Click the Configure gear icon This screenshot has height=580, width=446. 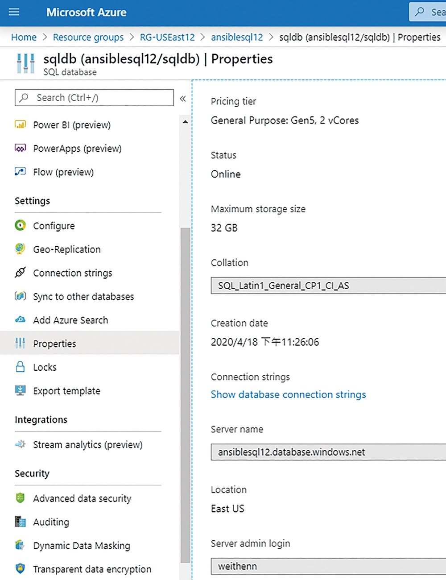(20, 225)
